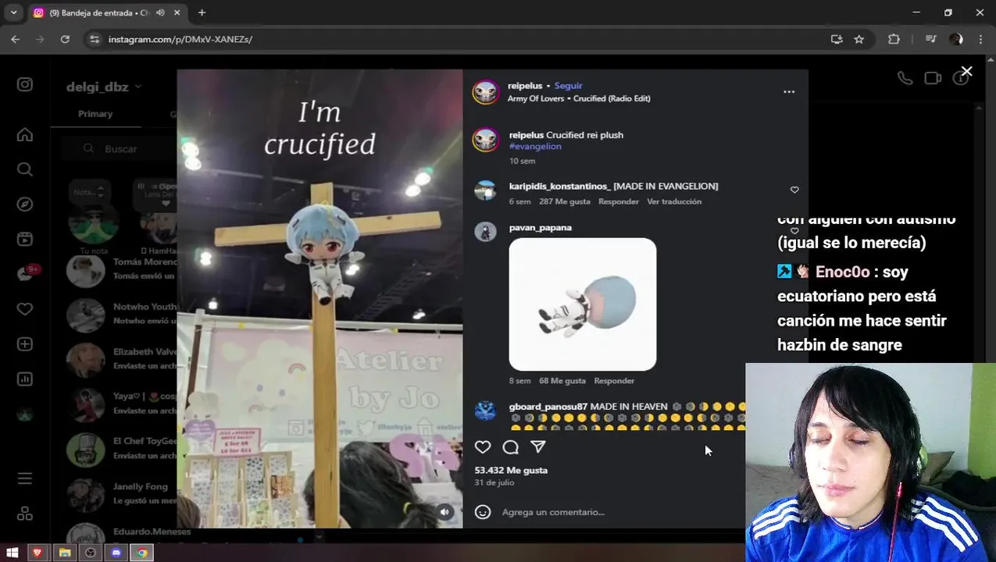Open Explore compass icon in sidebar
The height and width of the screenshot is (562, 996).
pos(25,205)
